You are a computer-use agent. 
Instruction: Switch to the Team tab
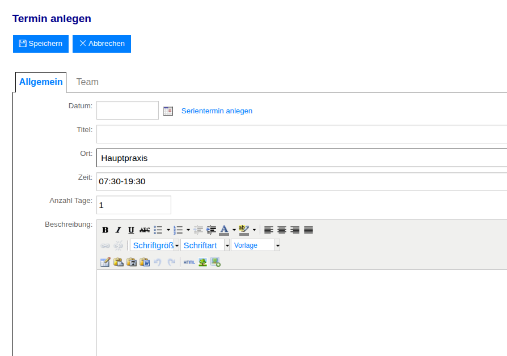(x=87, y=82)
